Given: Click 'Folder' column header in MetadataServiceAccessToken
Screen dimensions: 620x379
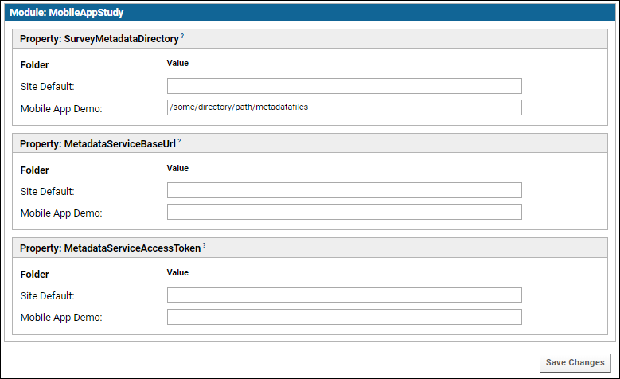Looking at the screenshot, I should coord(35,275).
